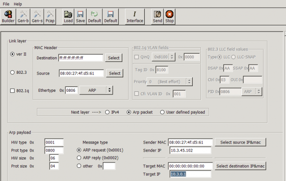286x181 pixels.
Task: Open the Pcap toolbar icon
Action: click(51, 17)
